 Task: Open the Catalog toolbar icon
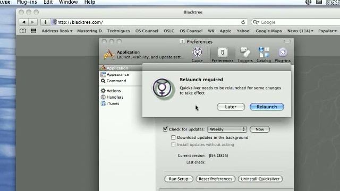263,55
